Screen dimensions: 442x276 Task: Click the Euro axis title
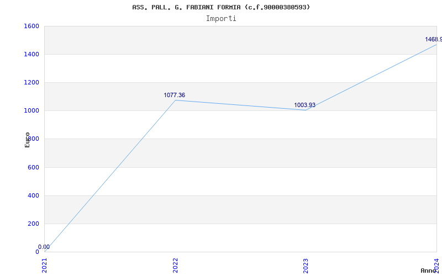point(27,140)
